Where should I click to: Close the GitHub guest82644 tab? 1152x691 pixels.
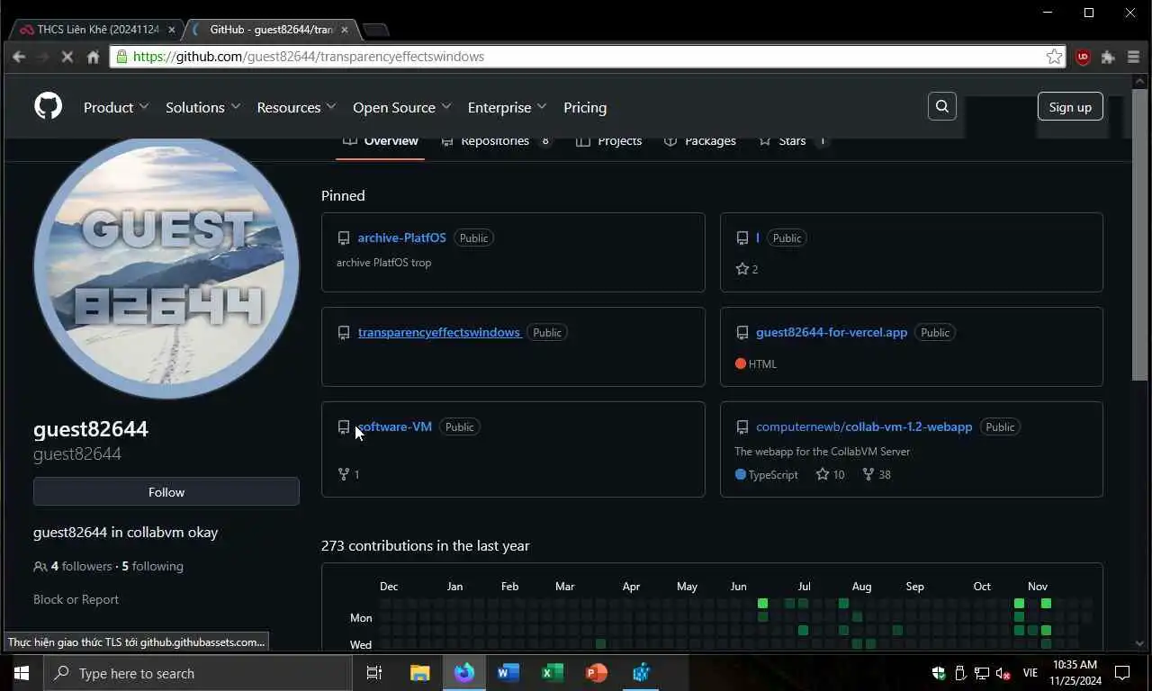click(345, 30)
